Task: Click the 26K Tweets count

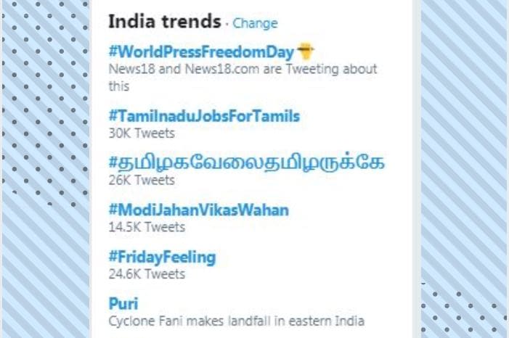Action: [x=142, y=180]
